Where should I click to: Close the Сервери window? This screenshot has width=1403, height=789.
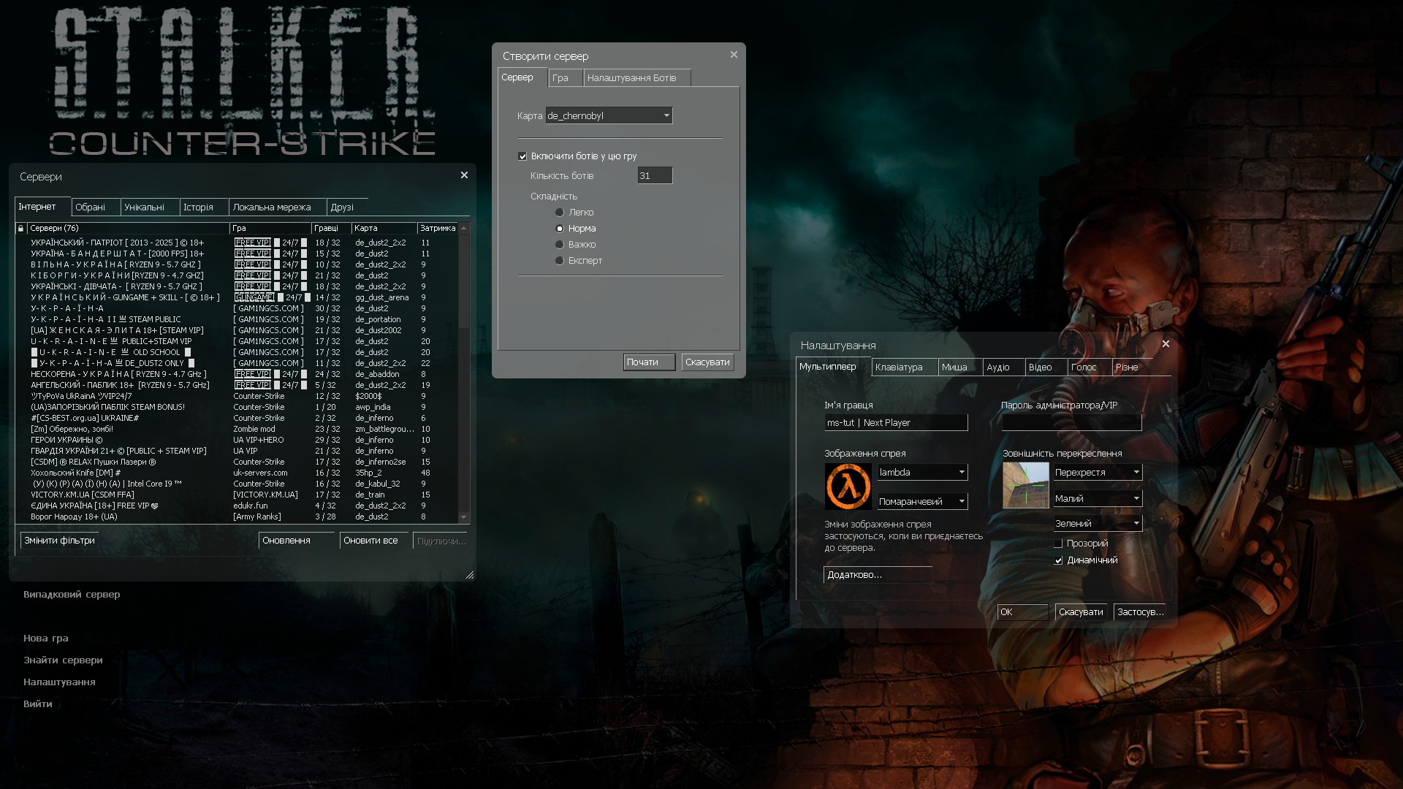pyautogui.click(x=464, y=175)
